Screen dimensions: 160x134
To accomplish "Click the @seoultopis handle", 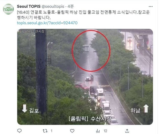I will coord(53,7).
